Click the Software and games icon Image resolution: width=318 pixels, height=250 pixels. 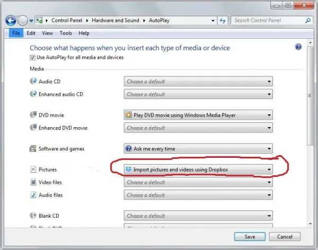[x=33, y=149]
